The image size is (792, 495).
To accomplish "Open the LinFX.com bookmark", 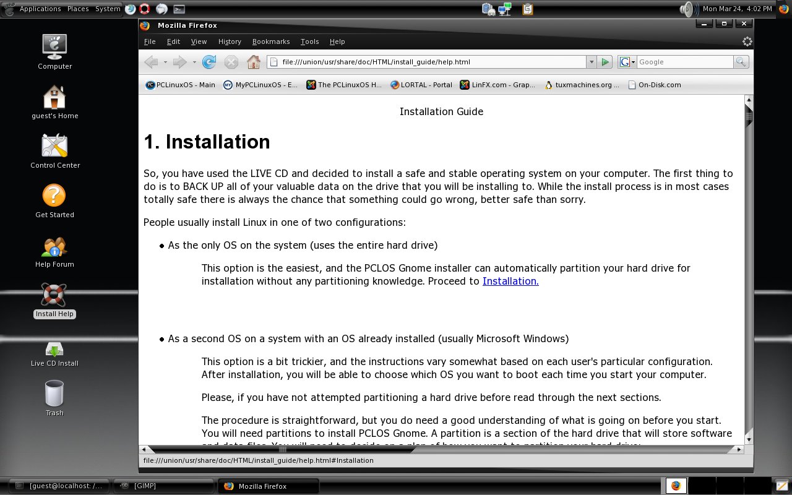I will [498, 85].
